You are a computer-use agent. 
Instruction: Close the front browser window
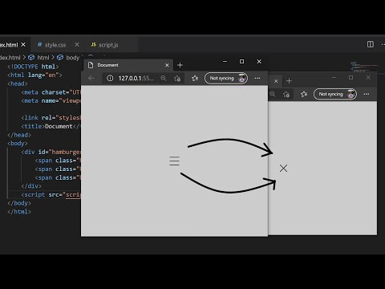tap(259, 62)
